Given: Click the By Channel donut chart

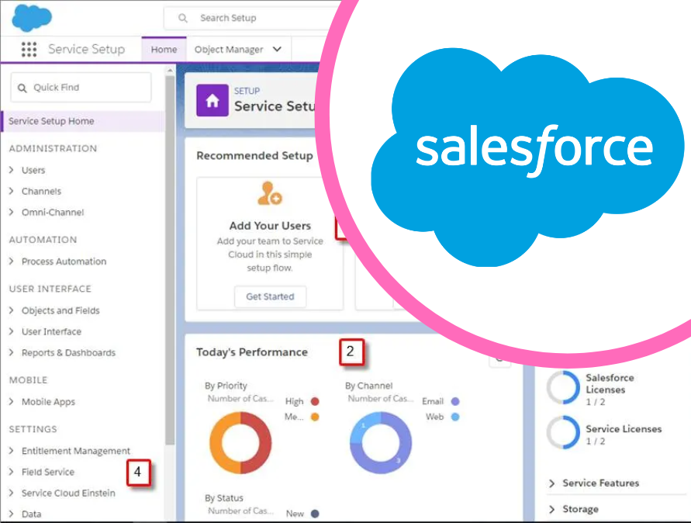Looking at the screenshot, I should [381, 442].
